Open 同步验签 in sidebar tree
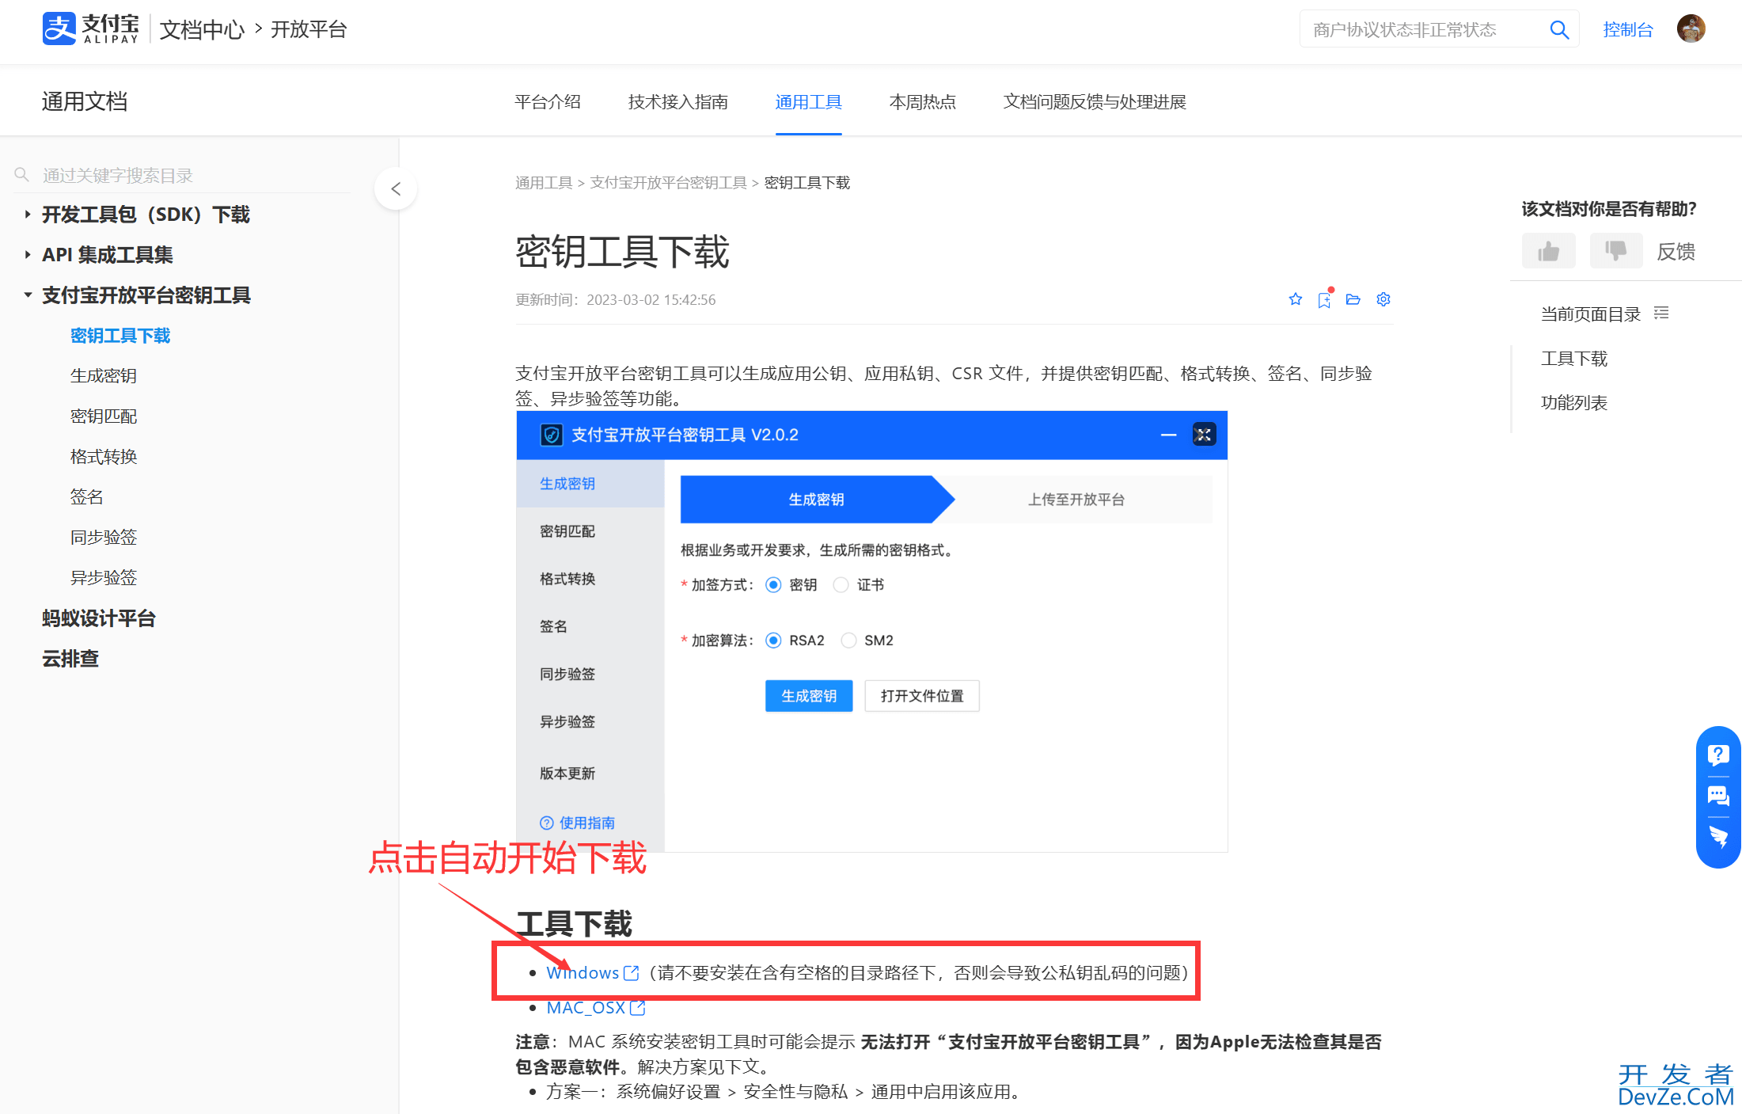 104,538
